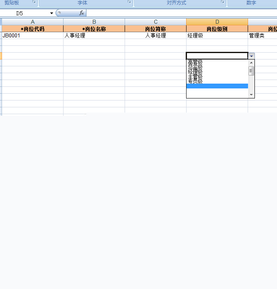Open the 剪贴板 group dialog launcher

pyautogui.click(x=34, y=2)
